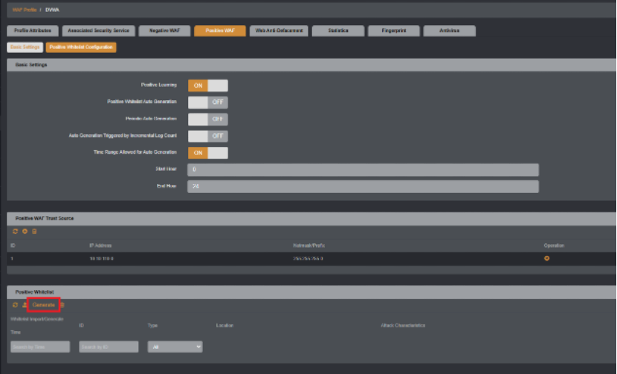Enable Auto Generation Triggered by Incremental Log Count
The height and width of the screenshot is (374, 617).
207,136
